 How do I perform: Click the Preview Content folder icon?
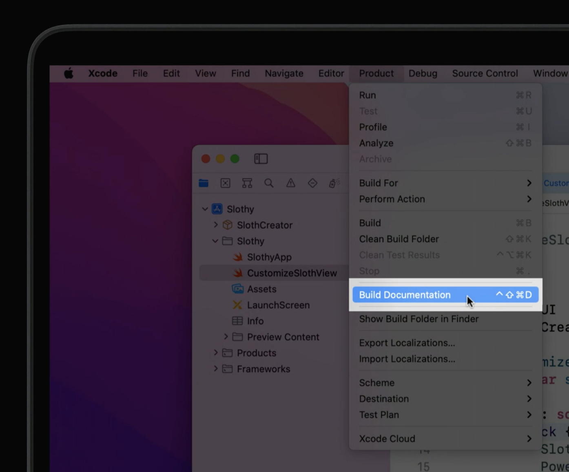237,337
